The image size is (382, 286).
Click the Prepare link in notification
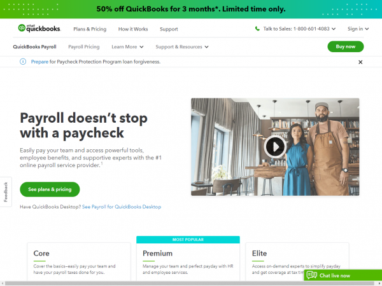tap(39, 62)
